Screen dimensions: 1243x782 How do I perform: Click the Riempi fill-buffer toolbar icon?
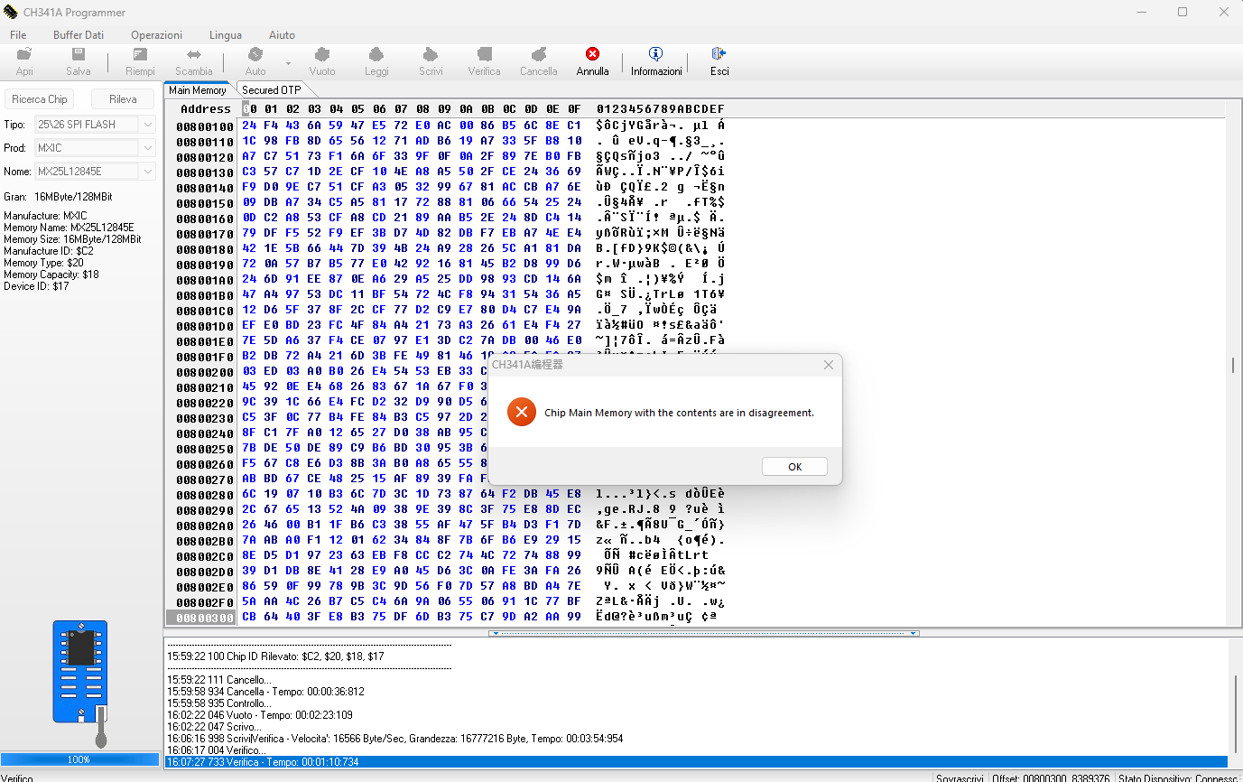(x=140, y=61)
